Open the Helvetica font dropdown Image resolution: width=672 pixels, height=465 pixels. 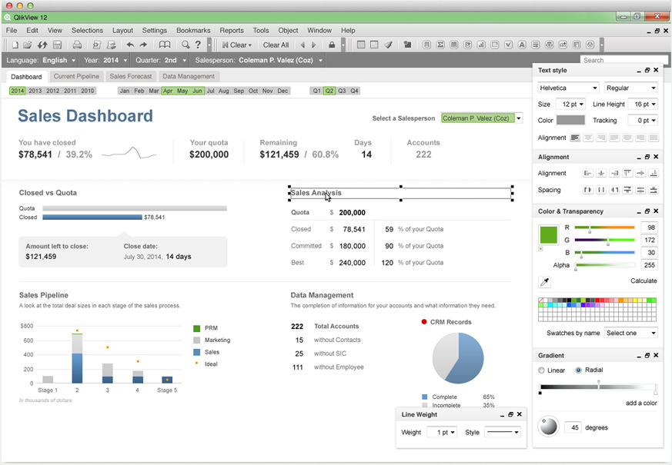point(568,88)
